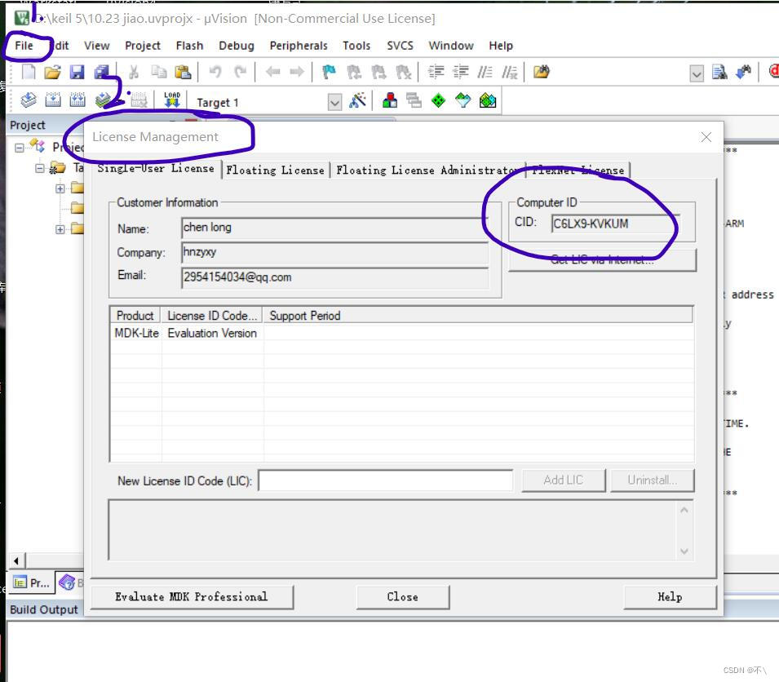Click the Redo arrow icon
Viewport: 779px width, 682px height.
[241, 72]
